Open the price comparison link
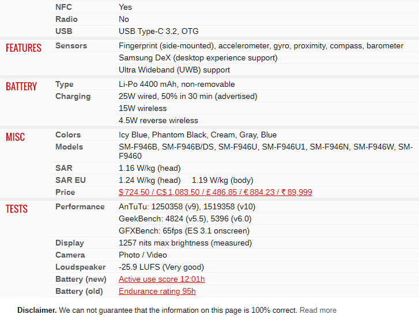The width and height of the screenshot is (419, 322). [216, 192]
